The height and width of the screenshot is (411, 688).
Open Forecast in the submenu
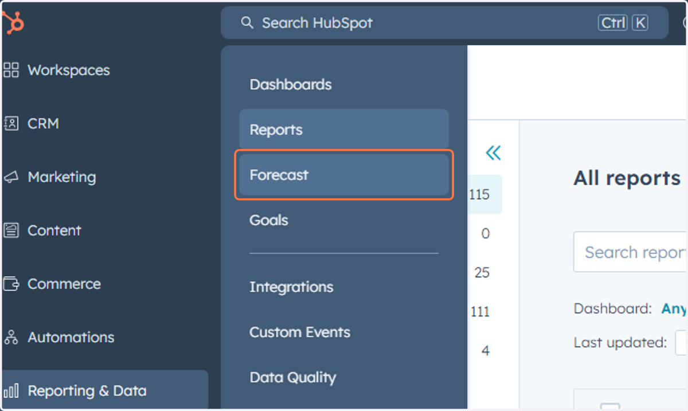[x=344, y=175]
